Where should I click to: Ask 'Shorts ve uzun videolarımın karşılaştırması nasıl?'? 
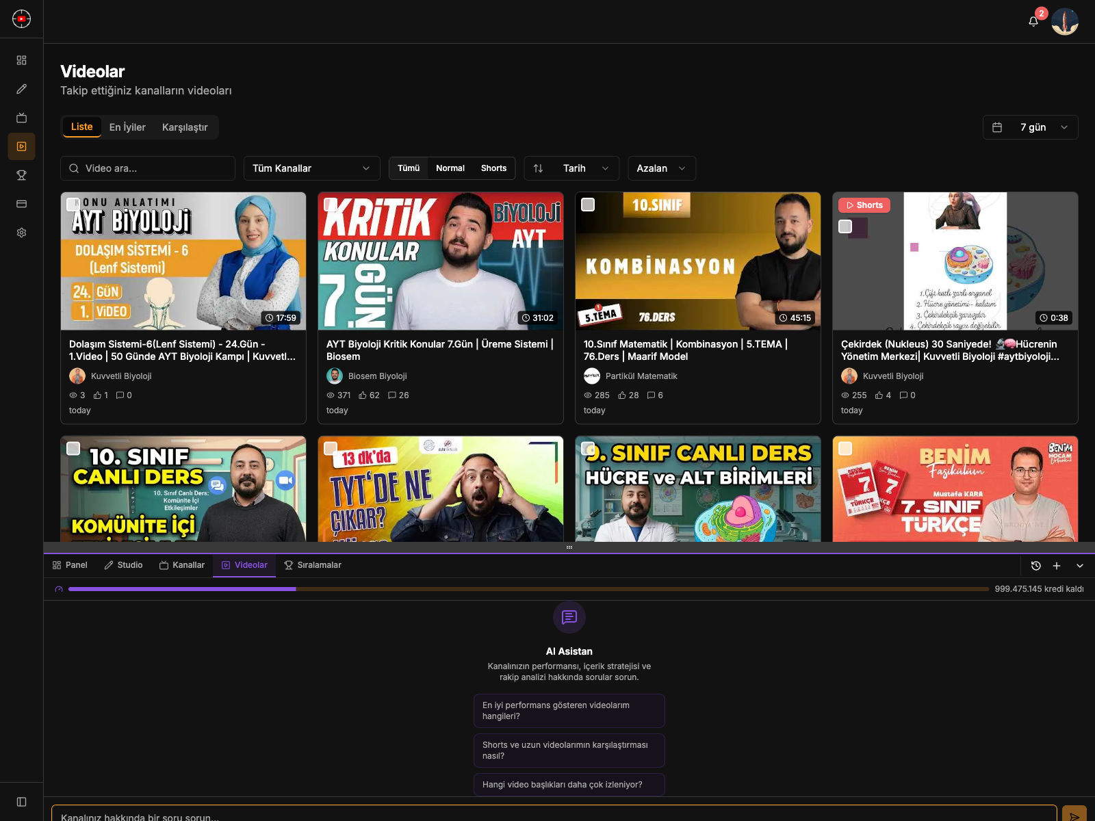click(569, 751)
